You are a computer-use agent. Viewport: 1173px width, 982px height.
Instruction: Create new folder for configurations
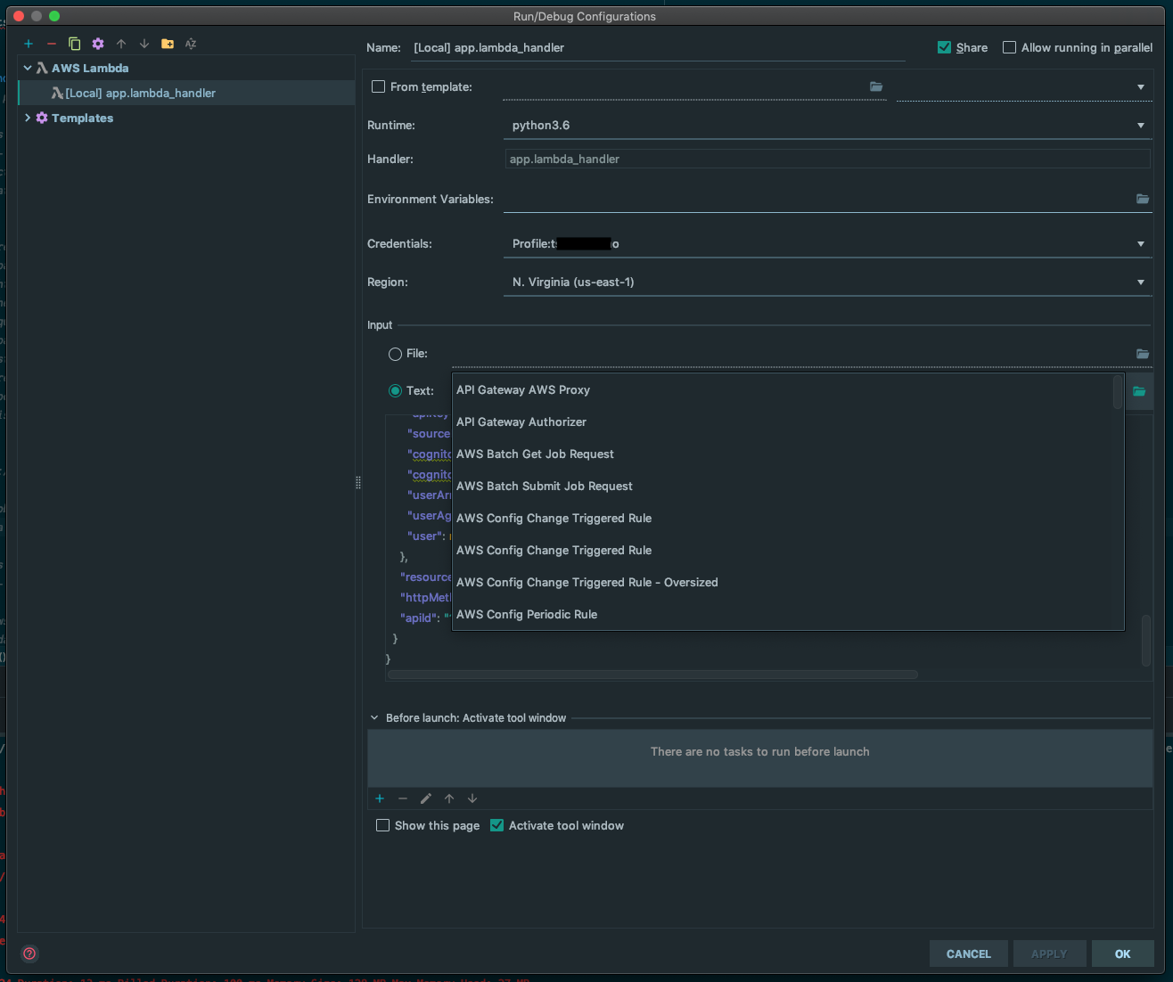[168, 44]
